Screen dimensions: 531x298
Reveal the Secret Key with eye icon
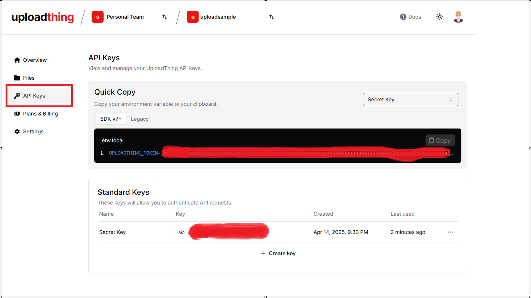click(181, 232)
